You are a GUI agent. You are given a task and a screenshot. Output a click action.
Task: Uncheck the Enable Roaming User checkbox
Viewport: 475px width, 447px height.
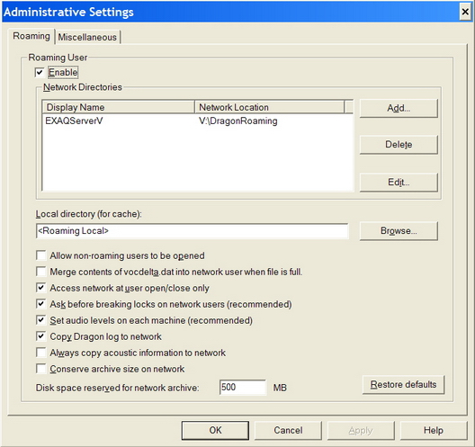[40, 72]
